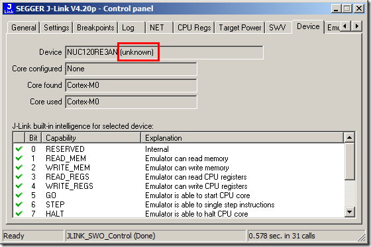
Task: Click the green checkmark for WRITE_MEM
Action: [19, 167]
